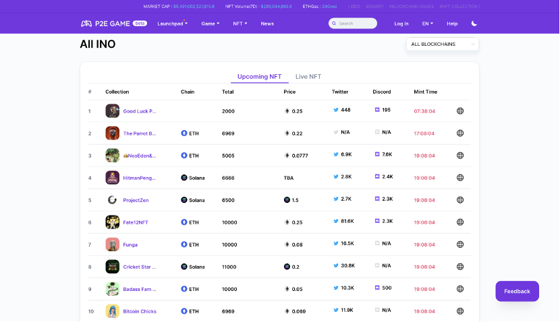Open website globe icon for Badass Fam

click(460, 289)
